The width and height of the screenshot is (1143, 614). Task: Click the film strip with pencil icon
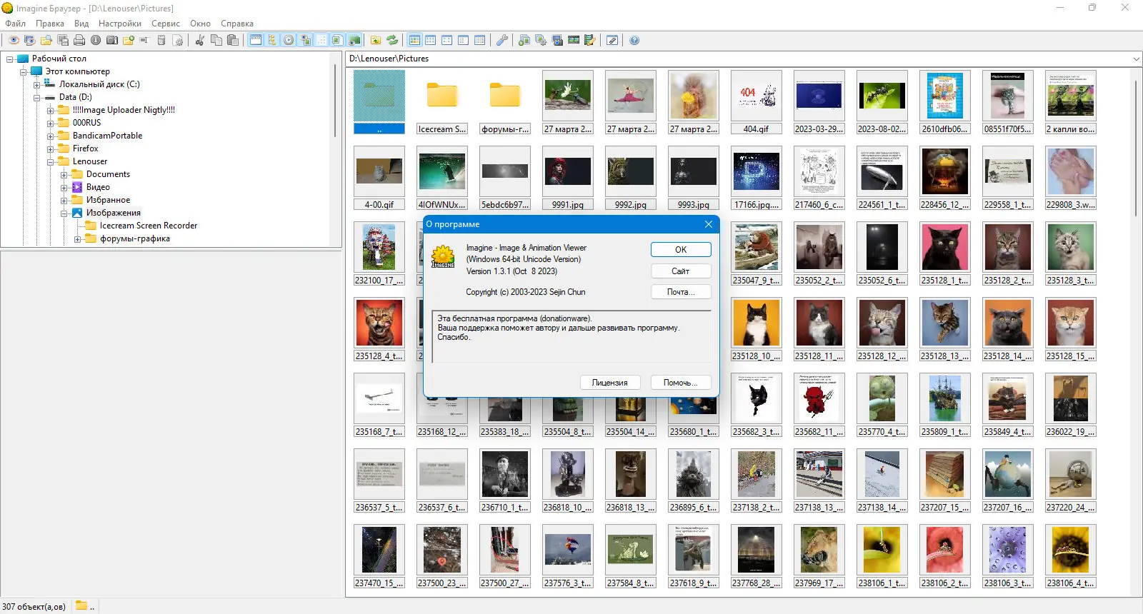[590, 40]
